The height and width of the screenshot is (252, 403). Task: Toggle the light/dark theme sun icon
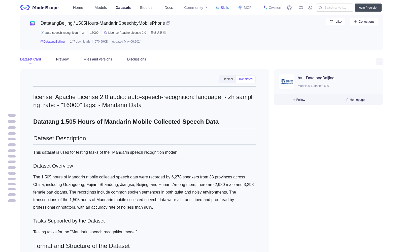click(x=301, y=8)
